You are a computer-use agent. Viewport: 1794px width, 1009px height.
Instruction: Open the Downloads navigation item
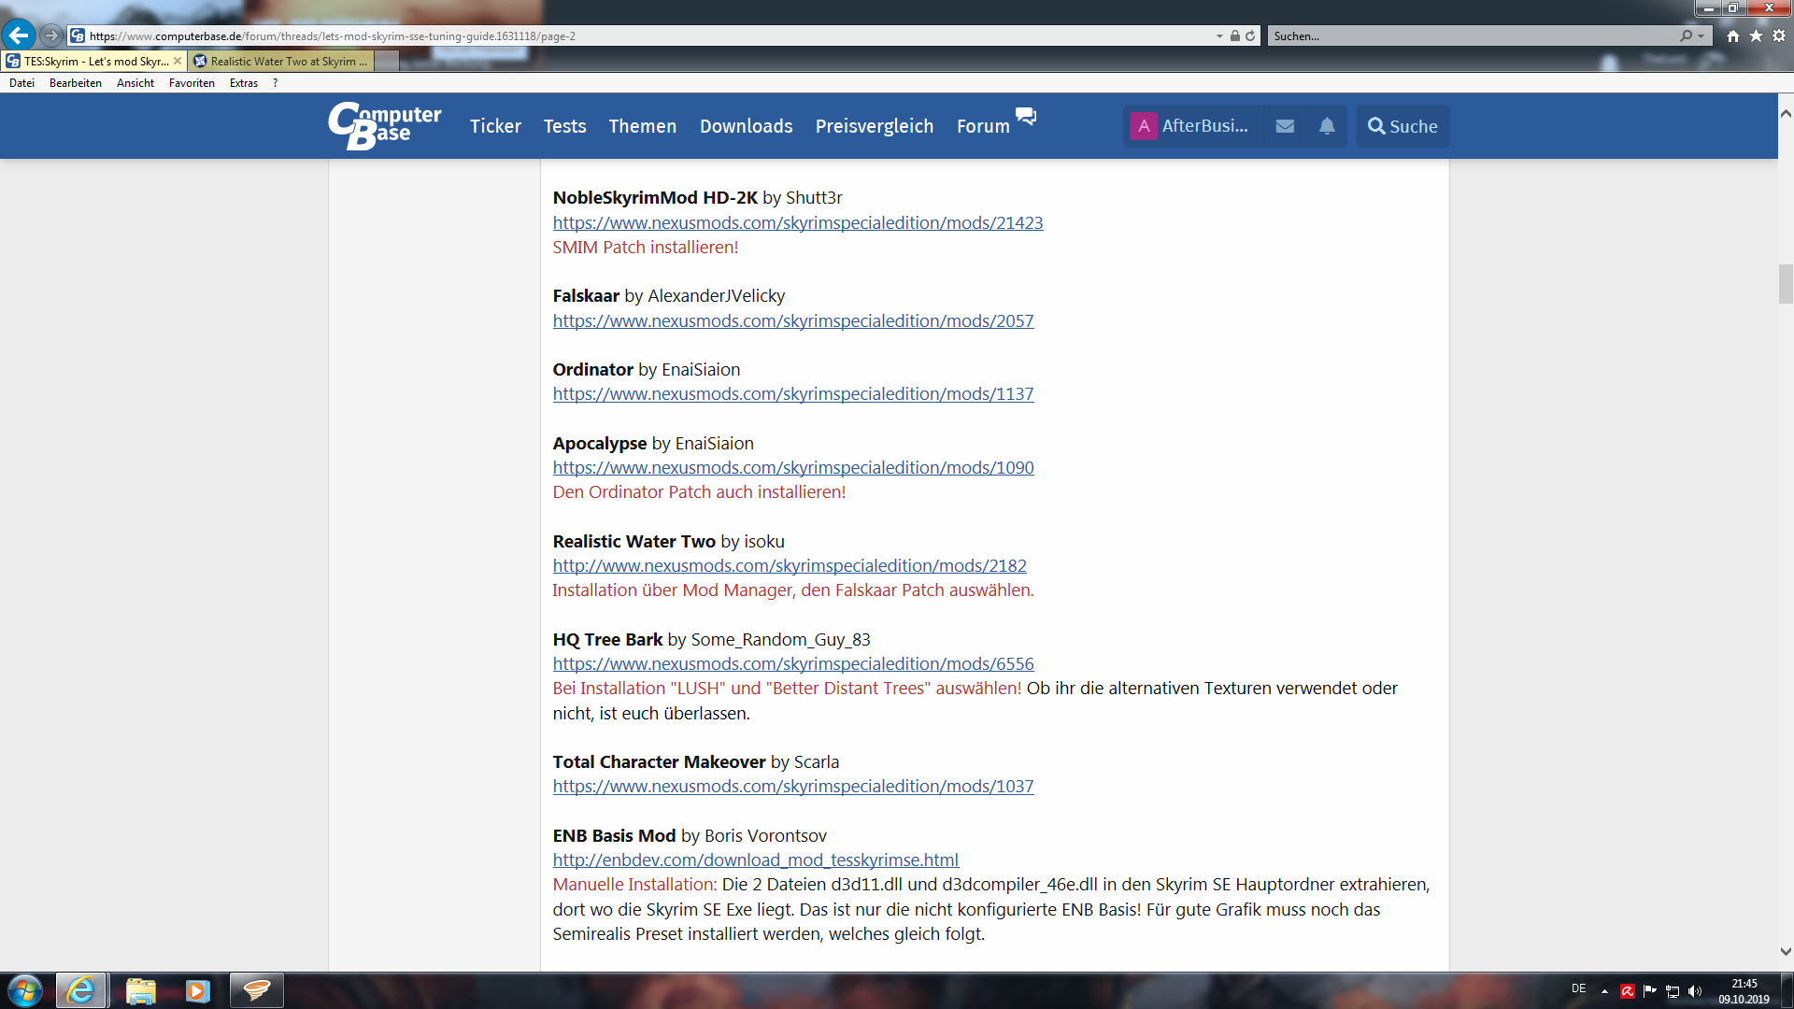(746, 126)
